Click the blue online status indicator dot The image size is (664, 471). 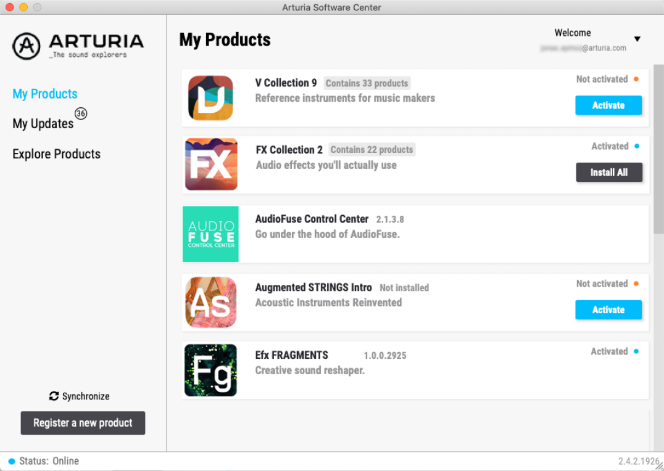tap(11, 461)
